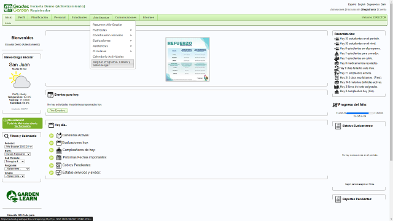This screenshot has height=221, width=393.
Task: Open the Circulares submenu
Action: point(112,52)
